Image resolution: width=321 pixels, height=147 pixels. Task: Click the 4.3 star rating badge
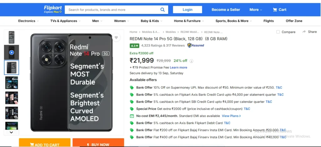(134, 45)
